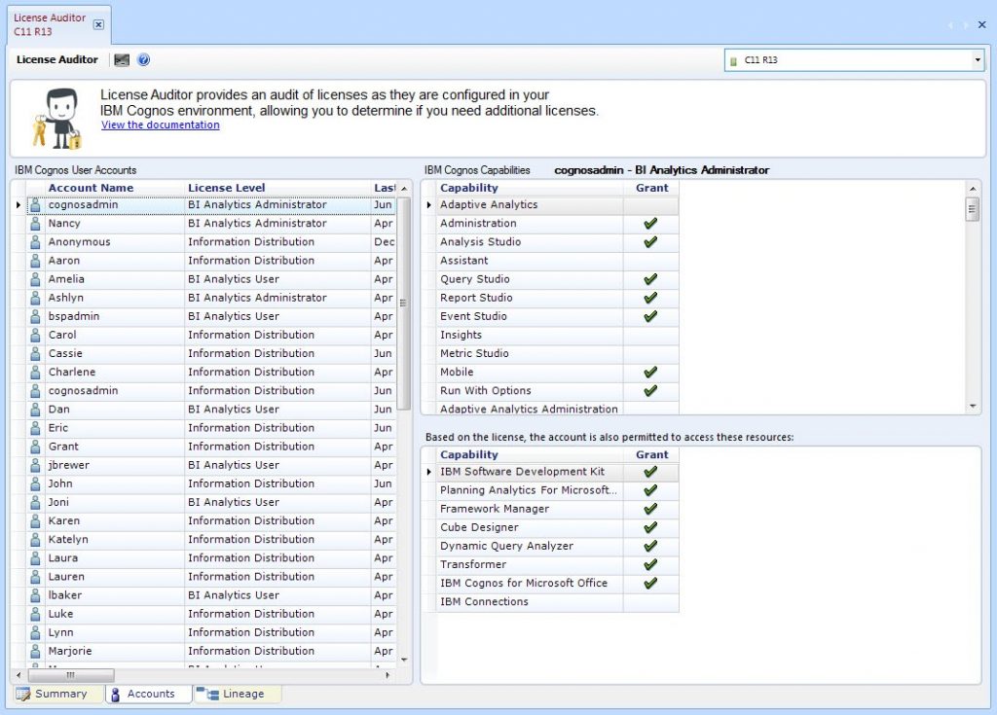Click the jbrewer user icon
This screenshot has height=715, width=997.
36,465
